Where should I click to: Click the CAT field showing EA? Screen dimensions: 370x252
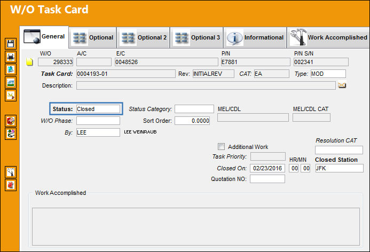[272, 74]
